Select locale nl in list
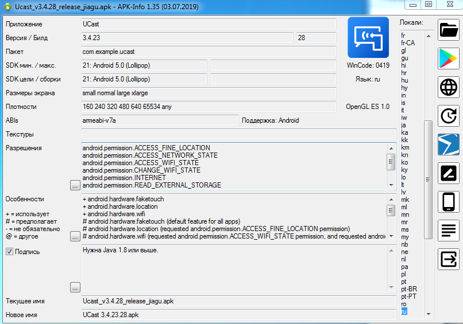 tap(403, 259)
